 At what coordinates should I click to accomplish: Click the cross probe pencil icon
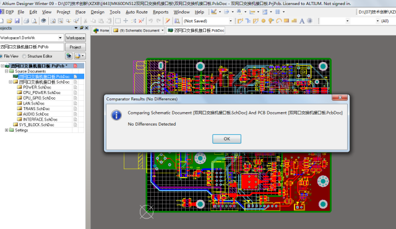168,21
